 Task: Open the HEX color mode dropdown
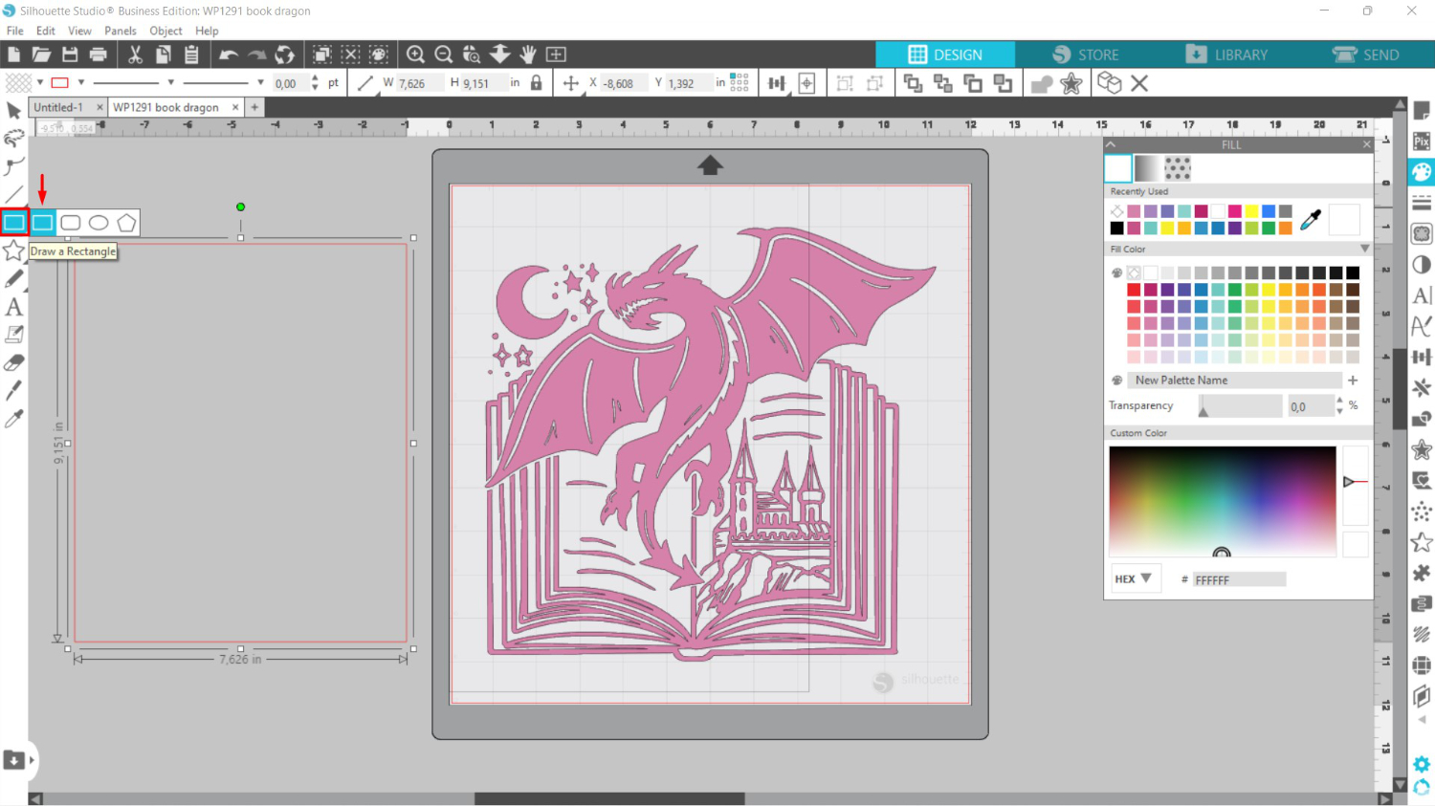pos(1134,578)
